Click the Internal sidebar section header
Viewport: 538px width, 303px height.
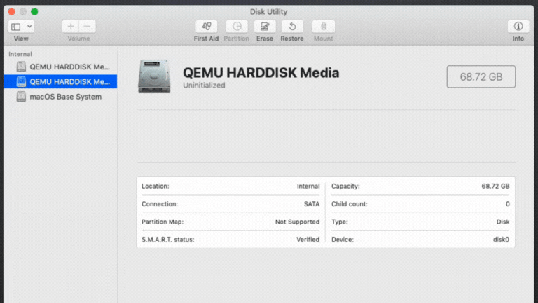point(20,54)
